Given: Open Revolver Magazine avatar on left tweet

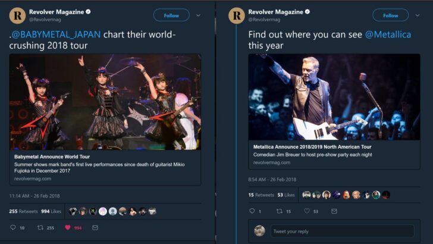Looking at the screenshot, I should [x=18, y=15].
